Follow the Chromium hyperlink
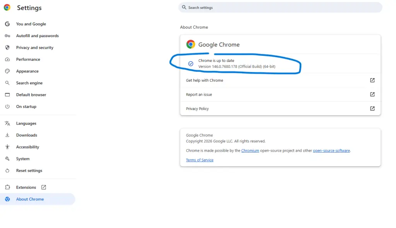This screenshot has width=396, height=228. (x=250, y=151)
